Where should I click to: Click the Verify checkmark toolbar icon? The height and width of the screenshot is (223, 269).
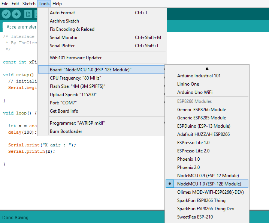6,14
